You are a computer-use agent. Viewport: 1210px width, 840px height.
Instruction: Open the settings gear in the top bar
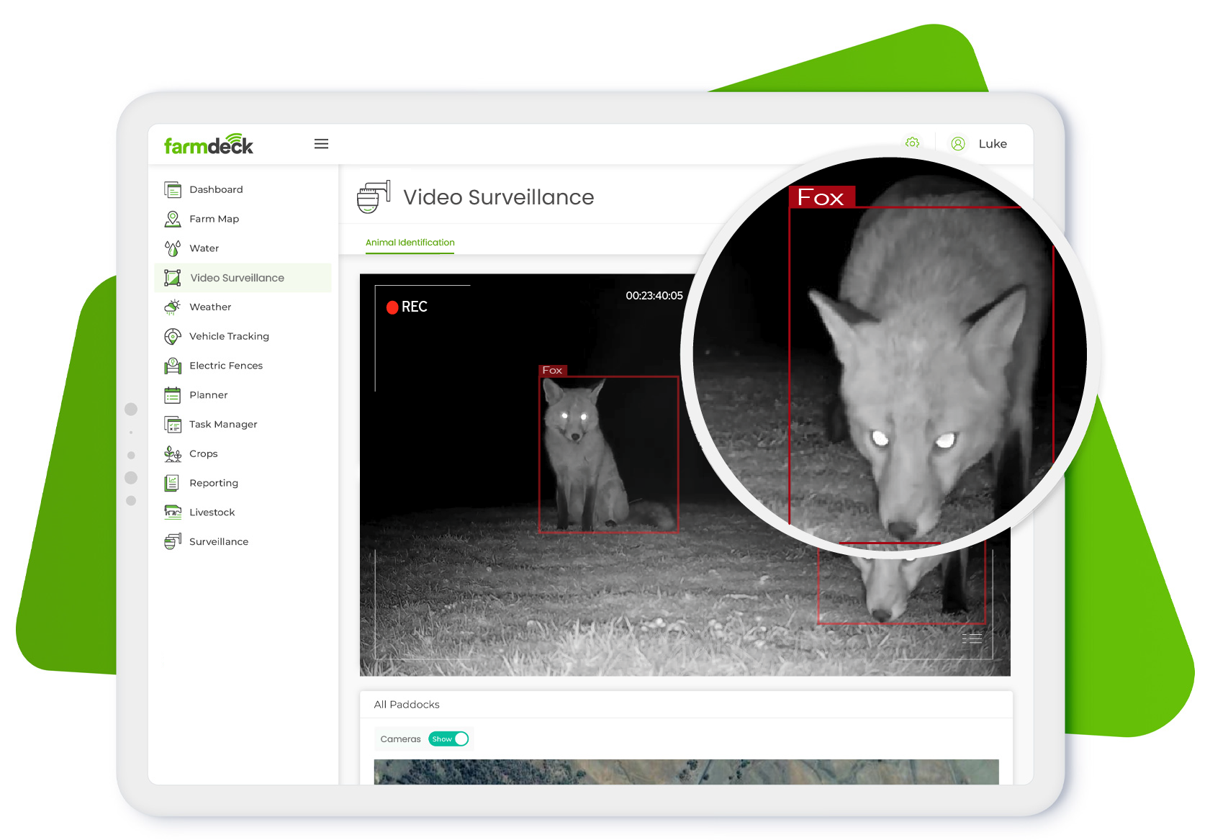[x=912, y=143]
